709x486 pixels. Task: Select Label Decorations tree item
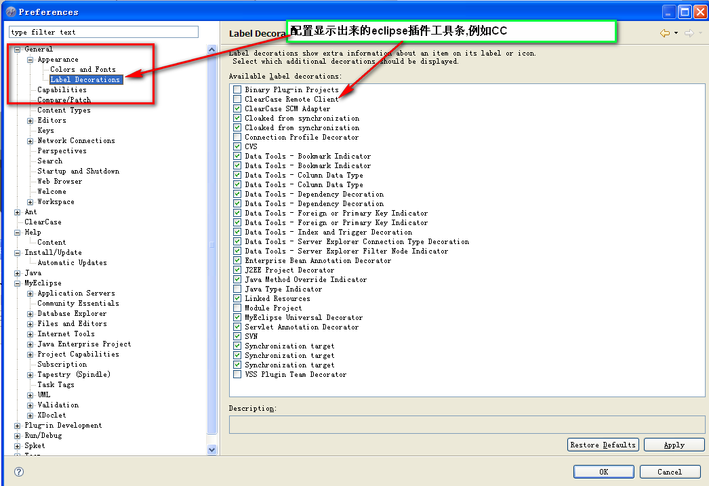[85, 79]
